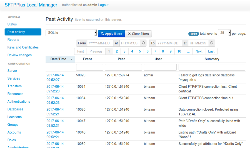Open the SQLite database dropdown
This screenshot has height=148, width=250.
[71, 33]
